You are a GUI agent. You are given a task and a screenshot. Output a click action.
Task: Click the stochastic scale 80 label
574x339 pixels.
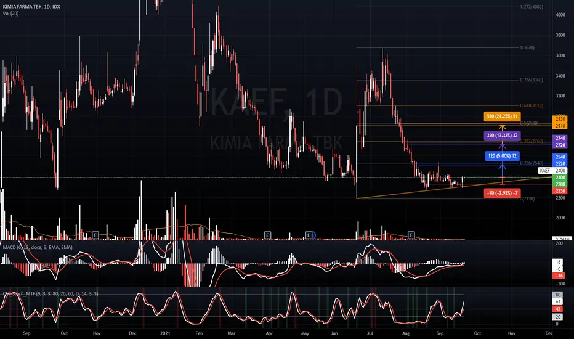pos(557,295)
